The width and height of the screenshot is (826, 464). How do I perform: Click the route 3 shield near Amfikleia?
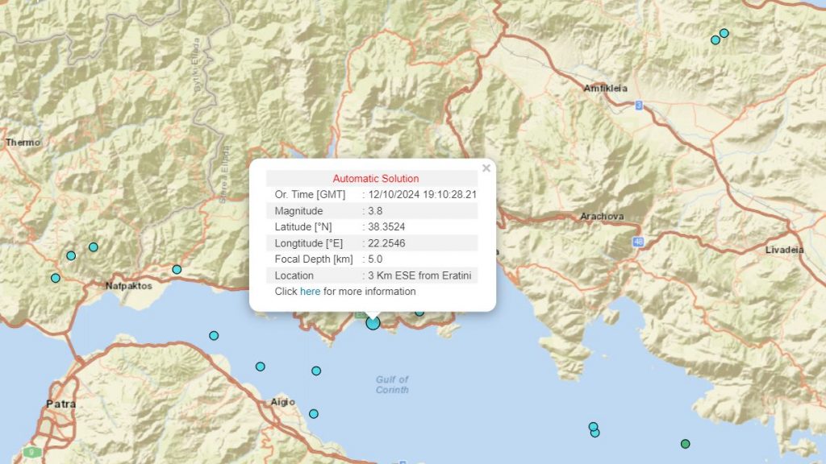click(x=638, y=105)
